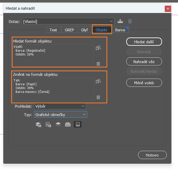Clear the find object format with its trash icon
This screenshot has height=169, width=178.
tap(98, 64)
